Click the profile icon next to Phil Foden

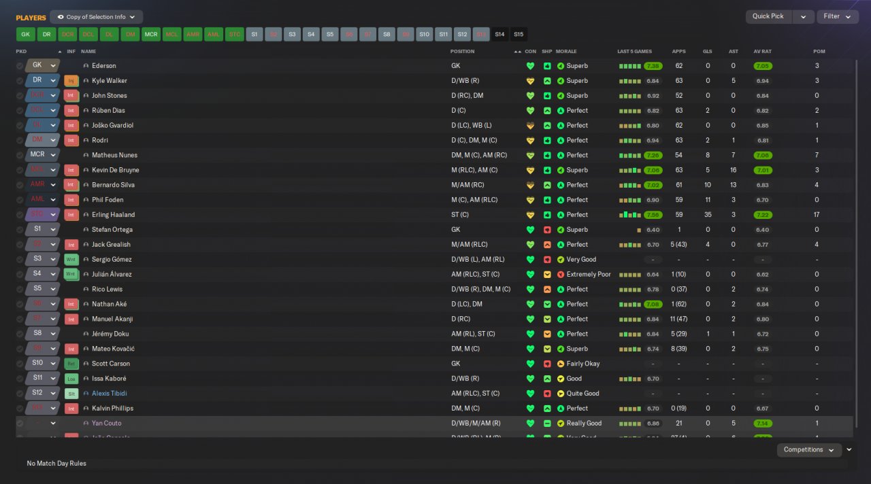click(x=86, y=200)
